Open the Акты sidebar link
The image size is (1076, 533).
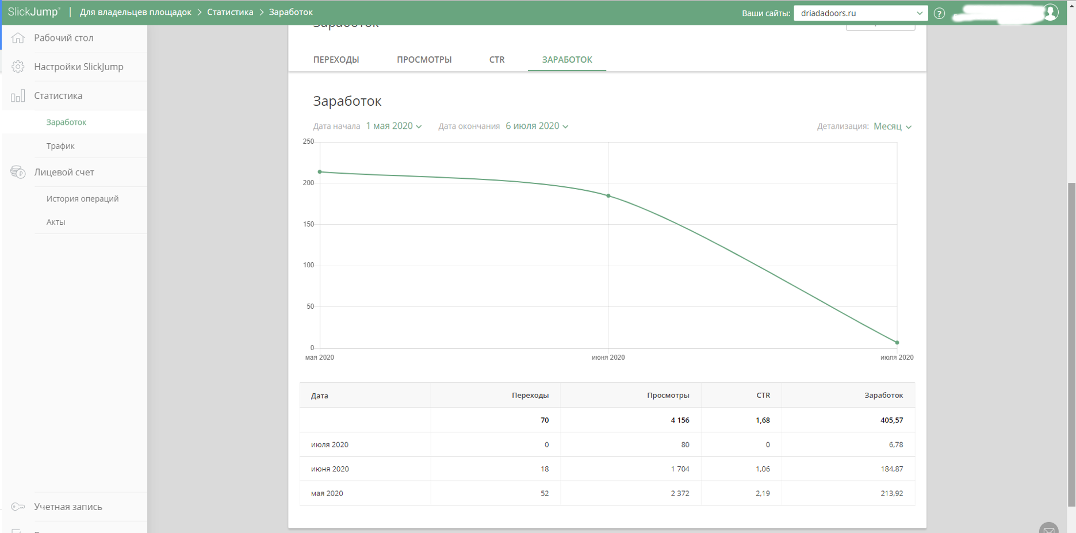56,222
